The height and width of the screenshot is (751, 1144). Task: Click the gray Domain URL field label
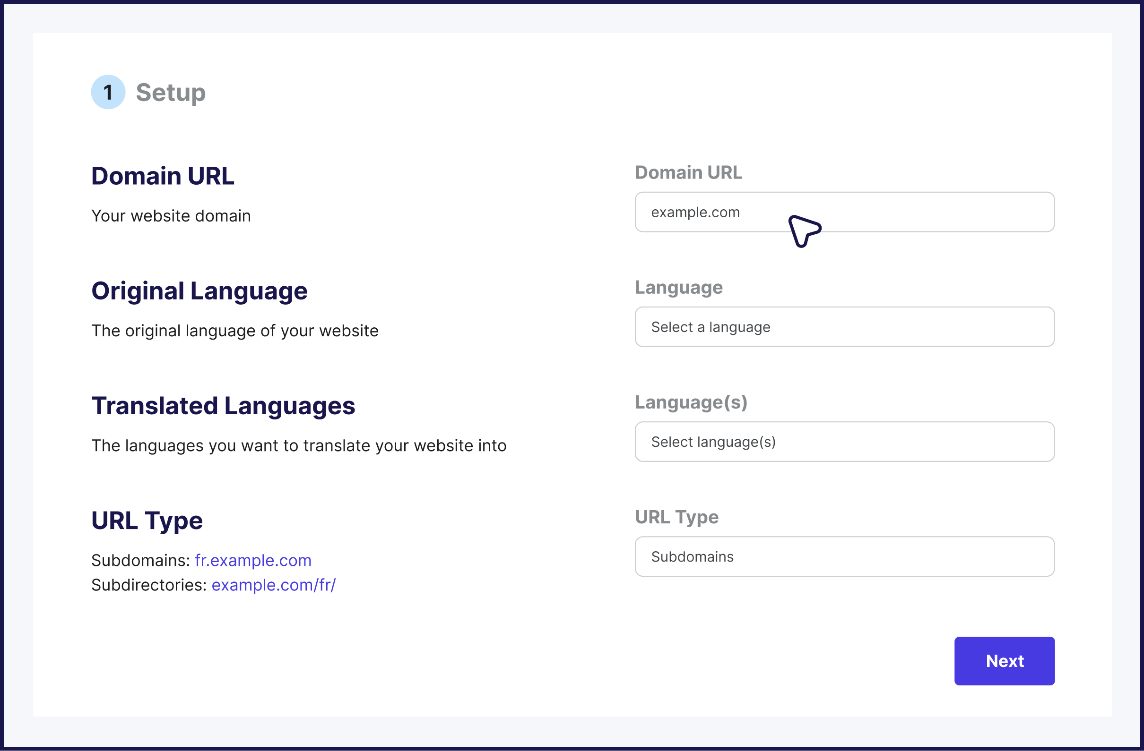(x=688, y=172)
